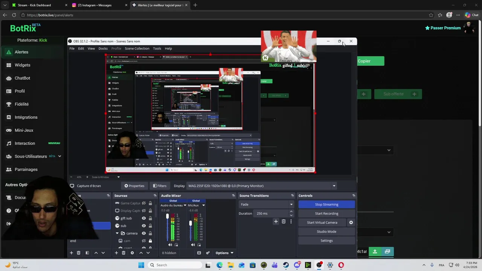Viewport: 482px width, 271px height.
Task: Open the OBS Help menu
Action: tap(168, 49)
